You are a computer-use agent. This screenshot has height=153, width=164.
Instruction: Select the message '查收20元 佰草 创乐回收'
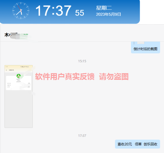click(137, 144)
